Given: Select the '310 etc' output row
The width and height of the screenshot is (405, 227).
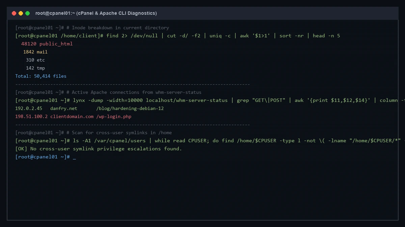Looking at the screenshot, I should pos(35,60).
